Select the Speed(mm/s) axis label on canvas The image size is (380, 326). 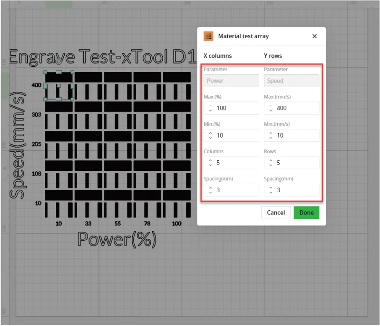click(18, 145)
